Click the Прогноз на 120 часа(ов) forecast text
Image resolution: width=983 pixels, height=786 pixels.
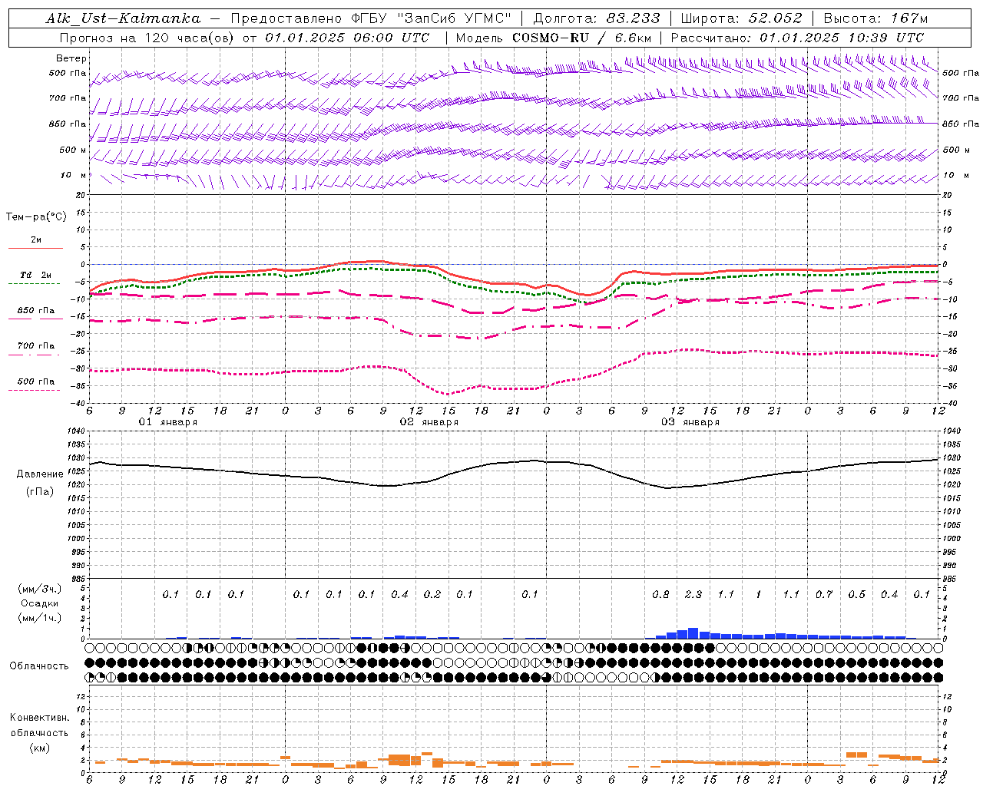pyautogui.click(x=148, y=38)
